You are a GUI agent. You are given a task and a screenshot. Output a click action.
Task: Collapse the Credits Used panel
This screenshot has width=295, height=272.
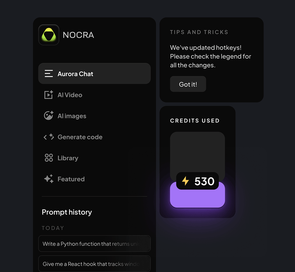tap(195, 121)
